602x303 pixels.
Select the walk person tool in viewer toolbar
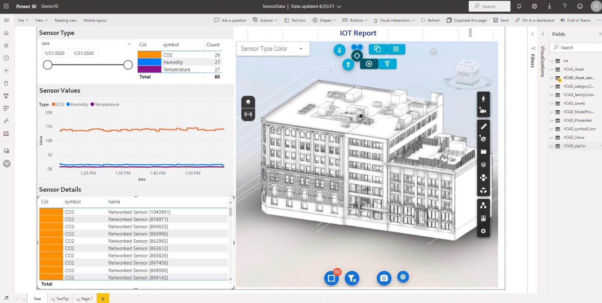coord(483,99)
